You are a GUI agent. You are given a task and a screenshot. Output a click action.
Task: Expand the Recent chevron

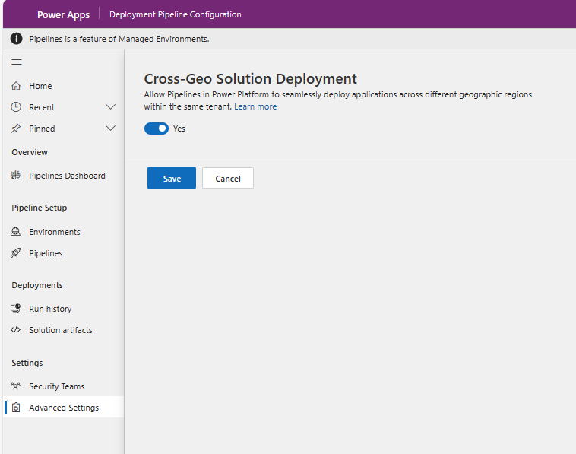[x=111, y=107]
